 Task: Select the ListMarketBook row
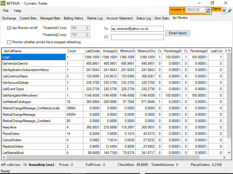[x=114, y=153]
